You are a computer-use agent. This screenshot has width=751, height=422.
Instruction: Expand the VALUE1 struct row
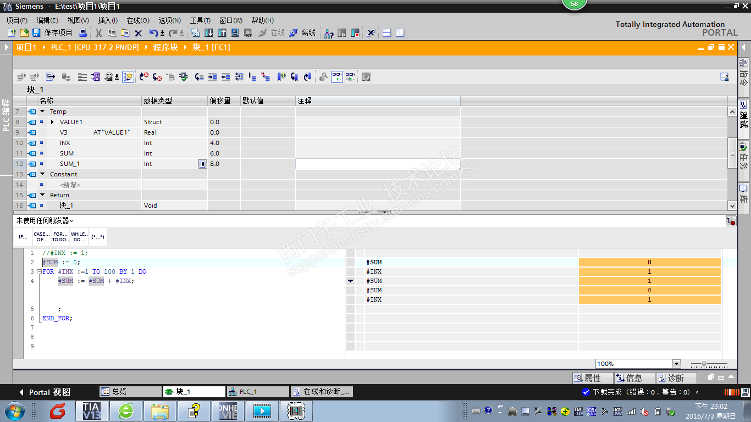(x=52, y=122)
